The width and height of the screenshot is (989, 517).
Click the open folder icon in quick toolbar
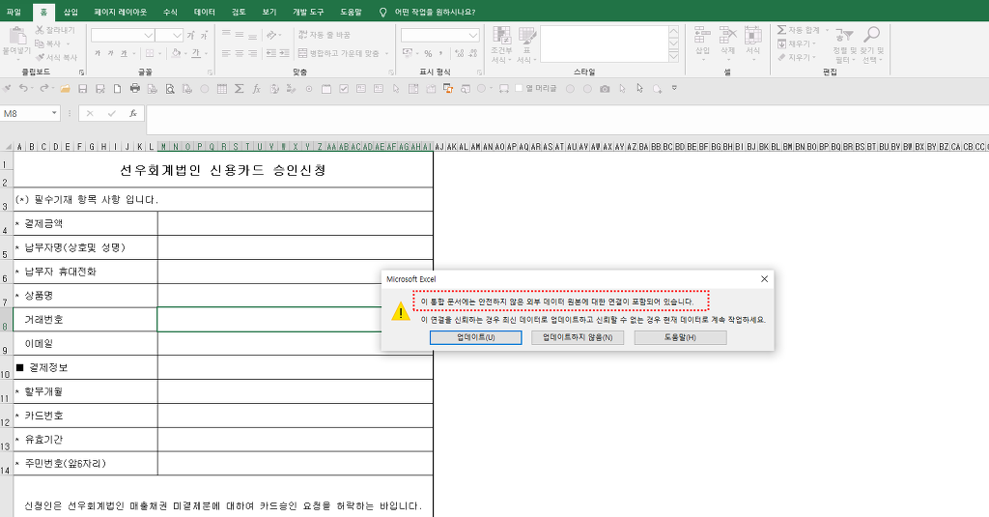pos(66,88)
